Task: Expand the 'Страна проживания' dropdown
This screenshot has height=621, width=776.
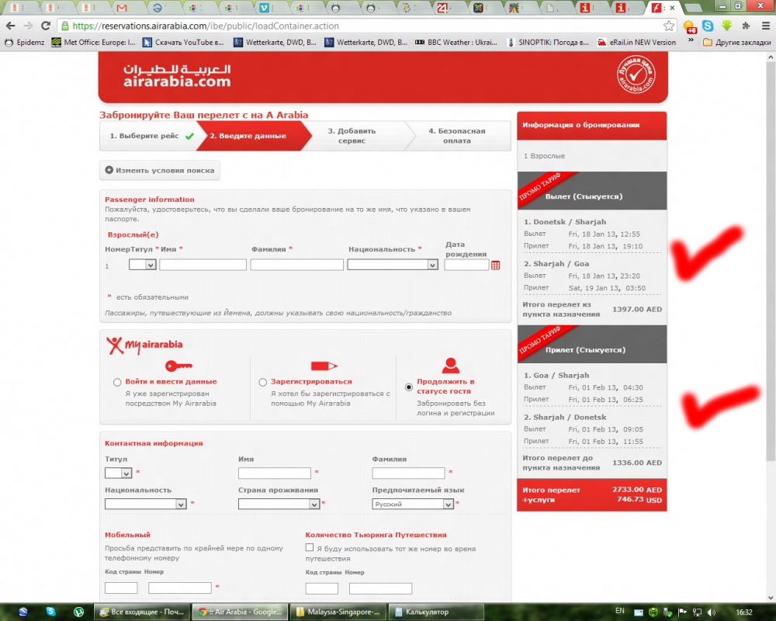Action: click(x=279, y=504)
